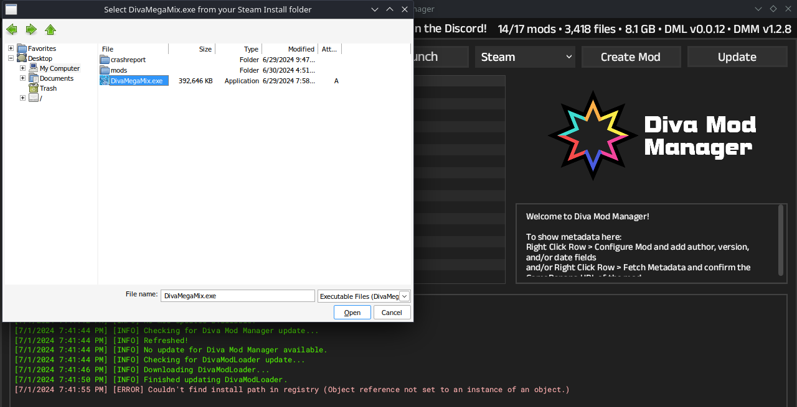Open the dialog window menu icon in the title bar
This screenshot has height=407, width=797.
click(x=11, y=9)
